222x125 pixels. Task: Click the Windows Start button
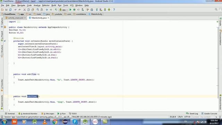5,122
